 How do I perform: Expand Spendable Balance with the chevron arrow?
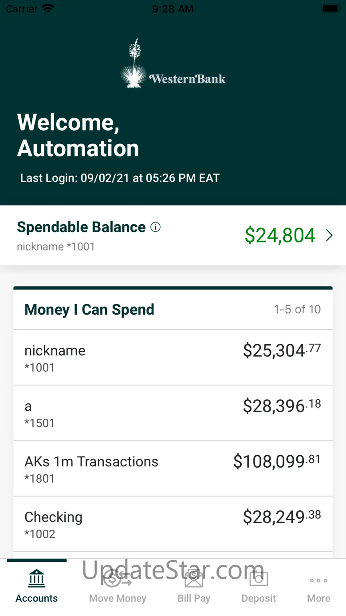pos(329,235)
